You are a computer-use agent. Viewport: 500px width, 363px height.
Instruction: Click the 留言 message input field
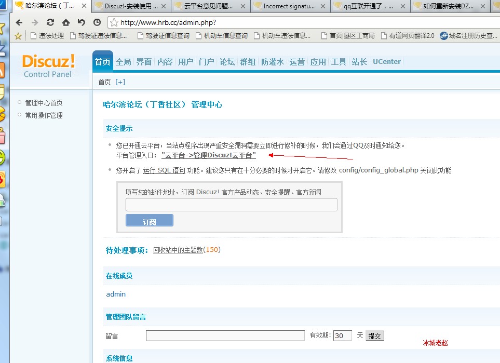click(x=225, y=335)
